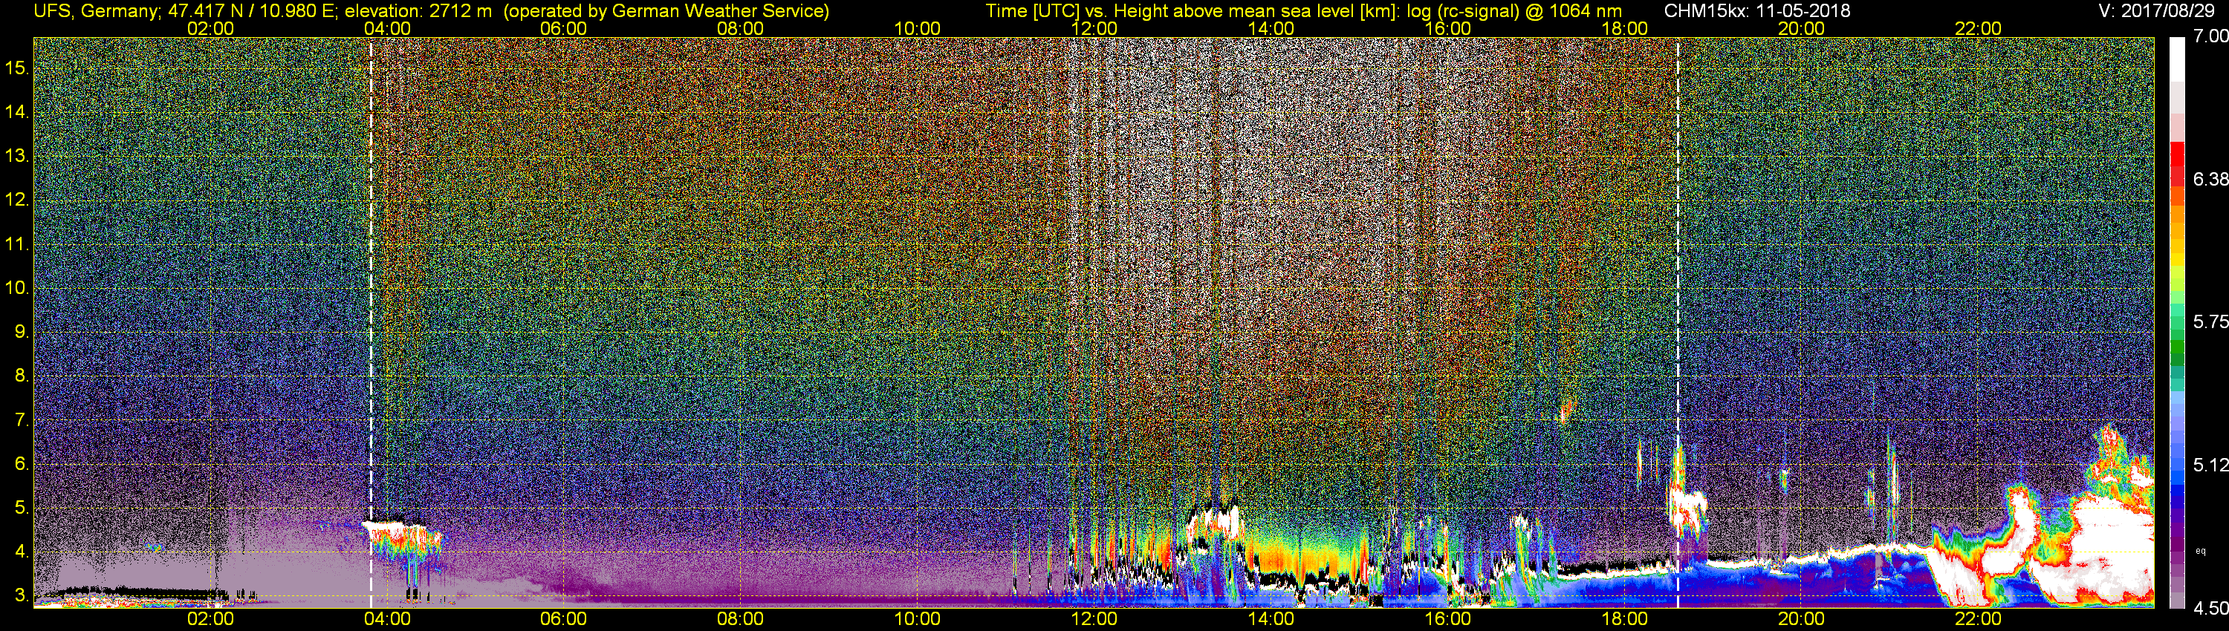Image resolution: width=2229 pixels, height=631 pixels.
Task: Click the 22:00 label on the bottom time axis
Action: (x=1978, y=620)
